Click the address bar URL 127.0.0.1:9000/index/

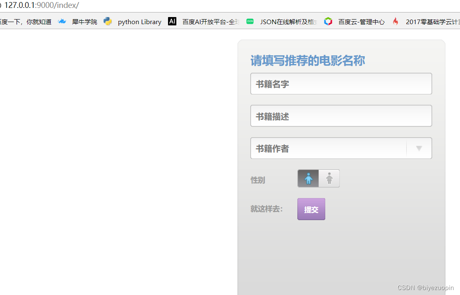(41, 5)
